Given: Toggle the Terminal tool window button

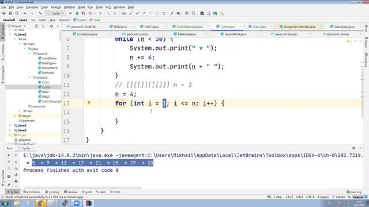Looking at the screenshot, I should click(70, 191).
